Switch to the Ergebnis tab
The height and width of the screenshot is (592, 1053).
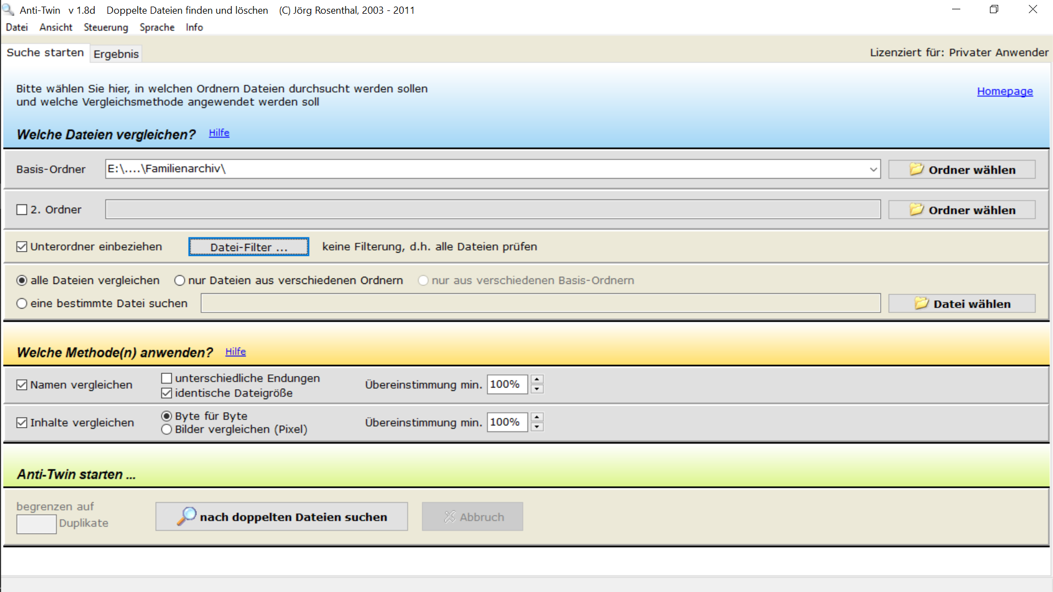pyautogui.click(x=116, y=54)
